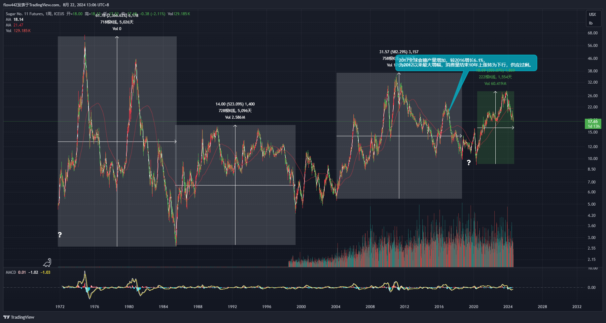Click 2004 on the time axis

coord(336,307)
